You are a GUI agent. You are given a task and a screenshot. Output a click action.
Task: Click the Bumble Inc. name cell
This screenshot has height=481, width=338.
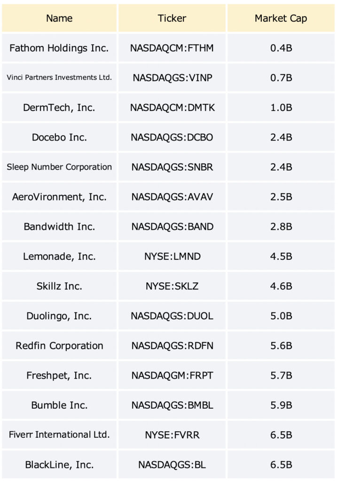point(59,405)
